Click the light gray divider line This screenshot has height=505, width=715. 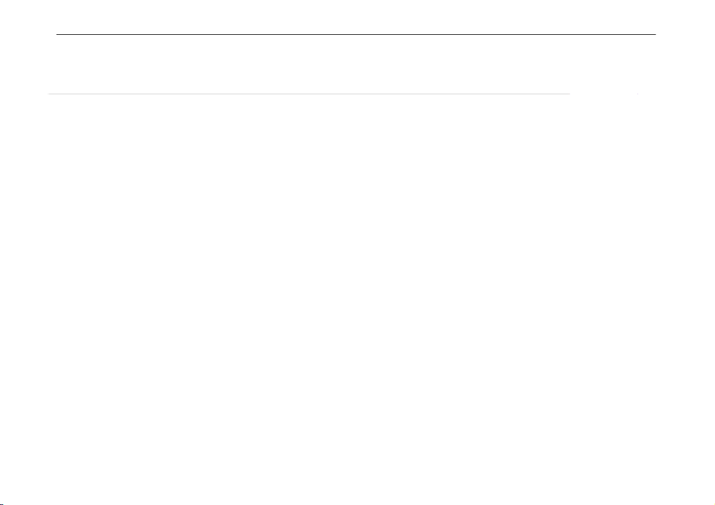[309, 94]
